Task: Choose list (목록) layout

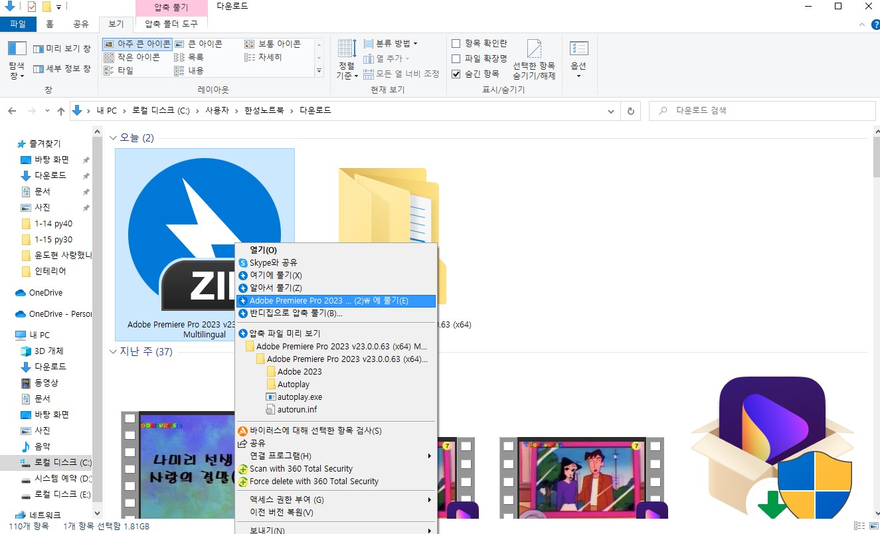Action: click(x=189, y=57)
